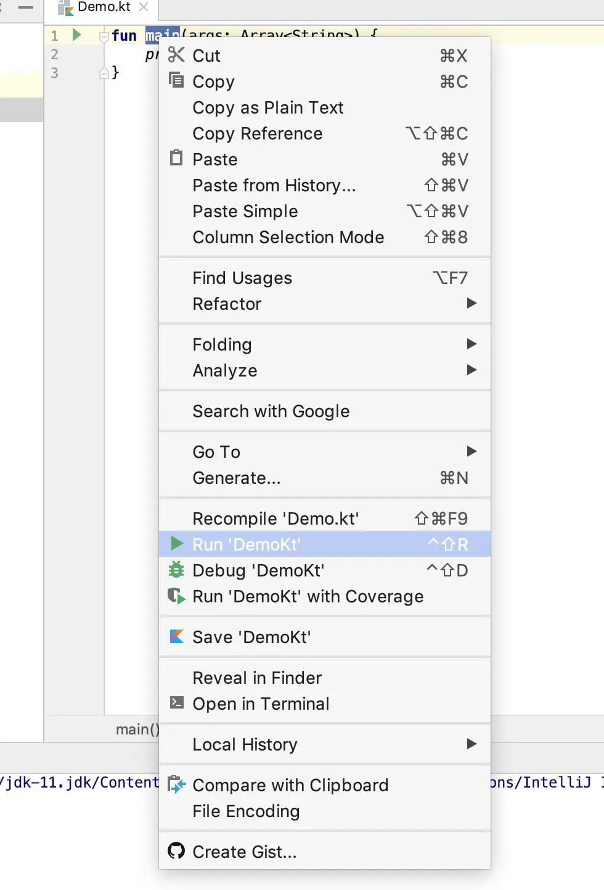Toggle Column Selection Mode

288,237
